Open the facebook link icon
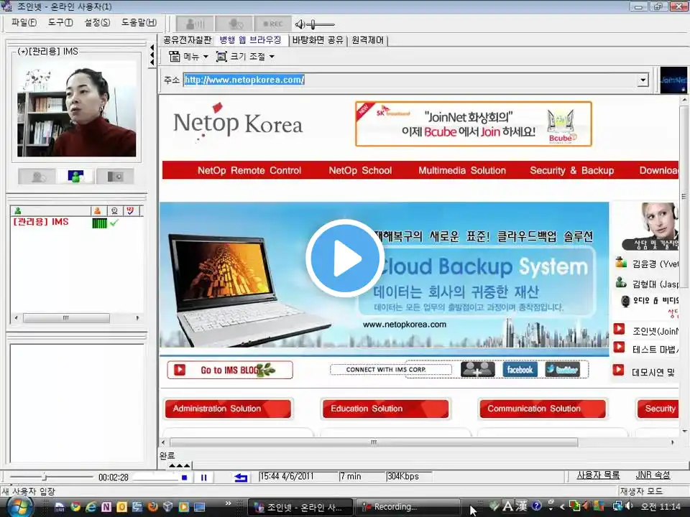The image size is (690, 517). (520, 369)
